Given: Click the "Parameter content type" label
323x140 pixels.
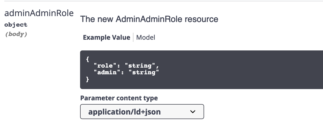Looking at the screenshot, I should pyautogui.click(x=119, y=98).
